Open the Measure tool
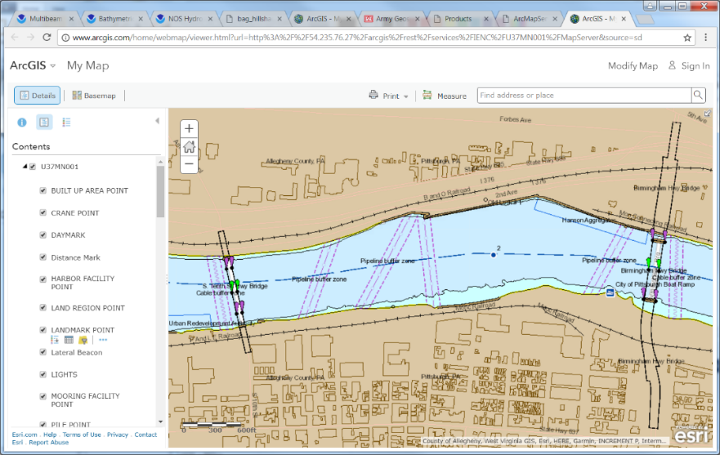This screenshot has width=720, height=455. pyautogui.click(x=444, y=96)
